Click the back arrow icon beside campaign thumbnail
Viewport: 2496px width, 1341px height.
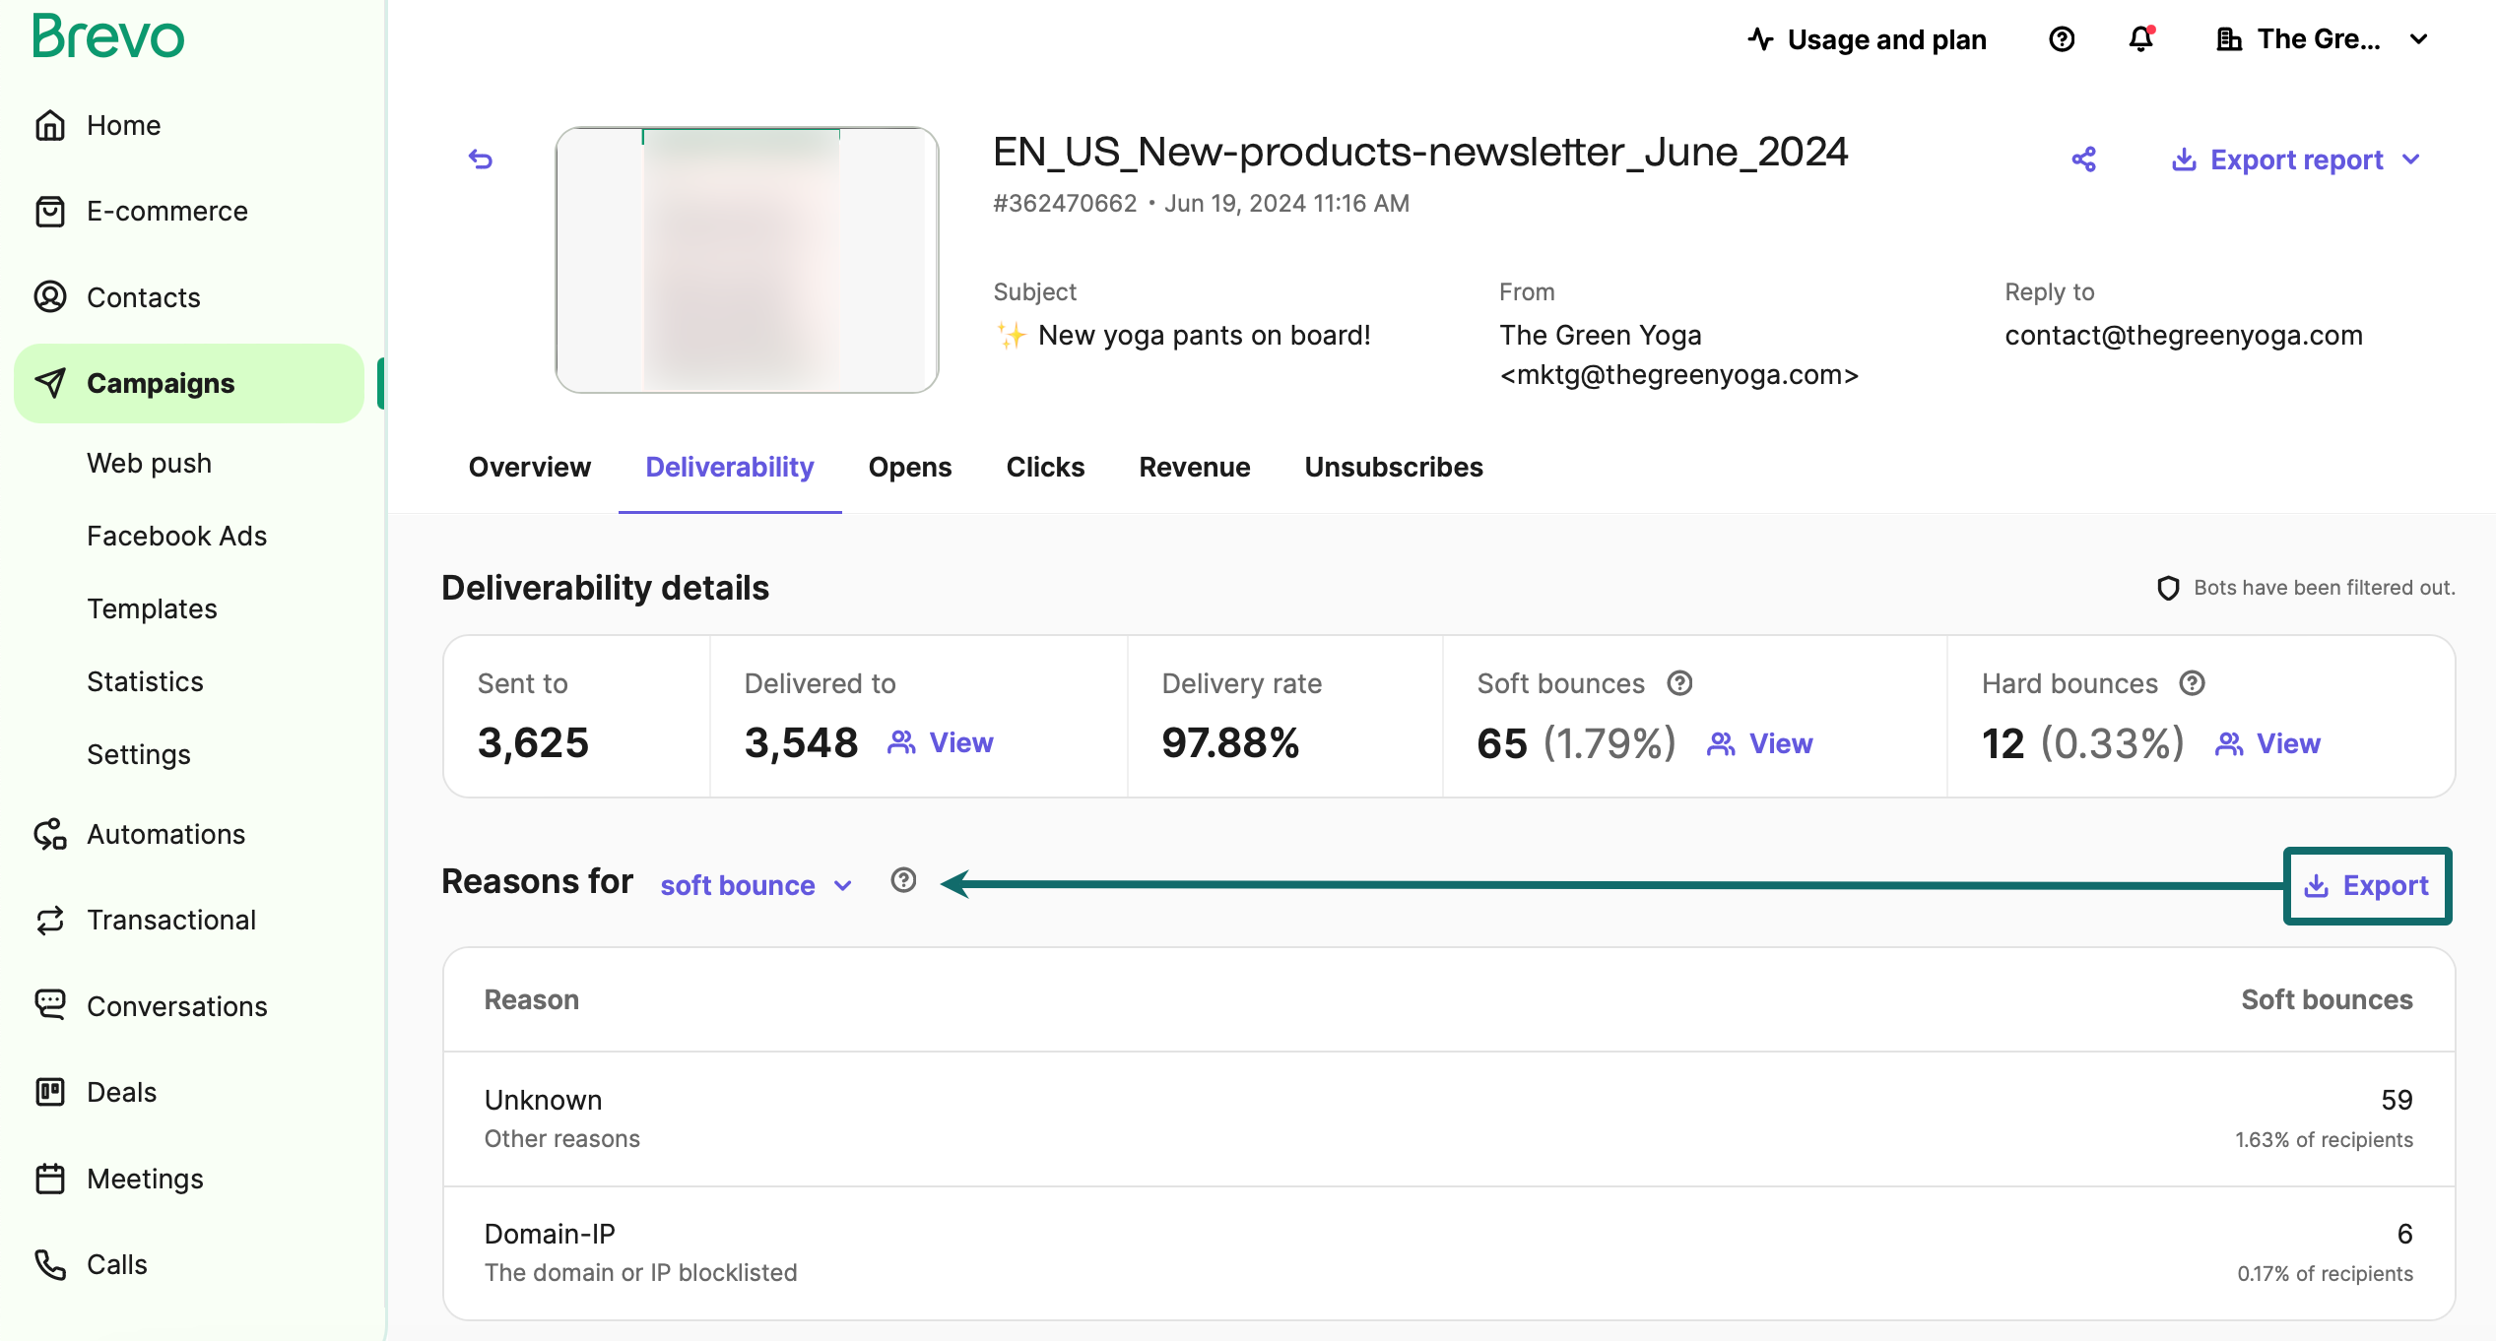point(481,160)
